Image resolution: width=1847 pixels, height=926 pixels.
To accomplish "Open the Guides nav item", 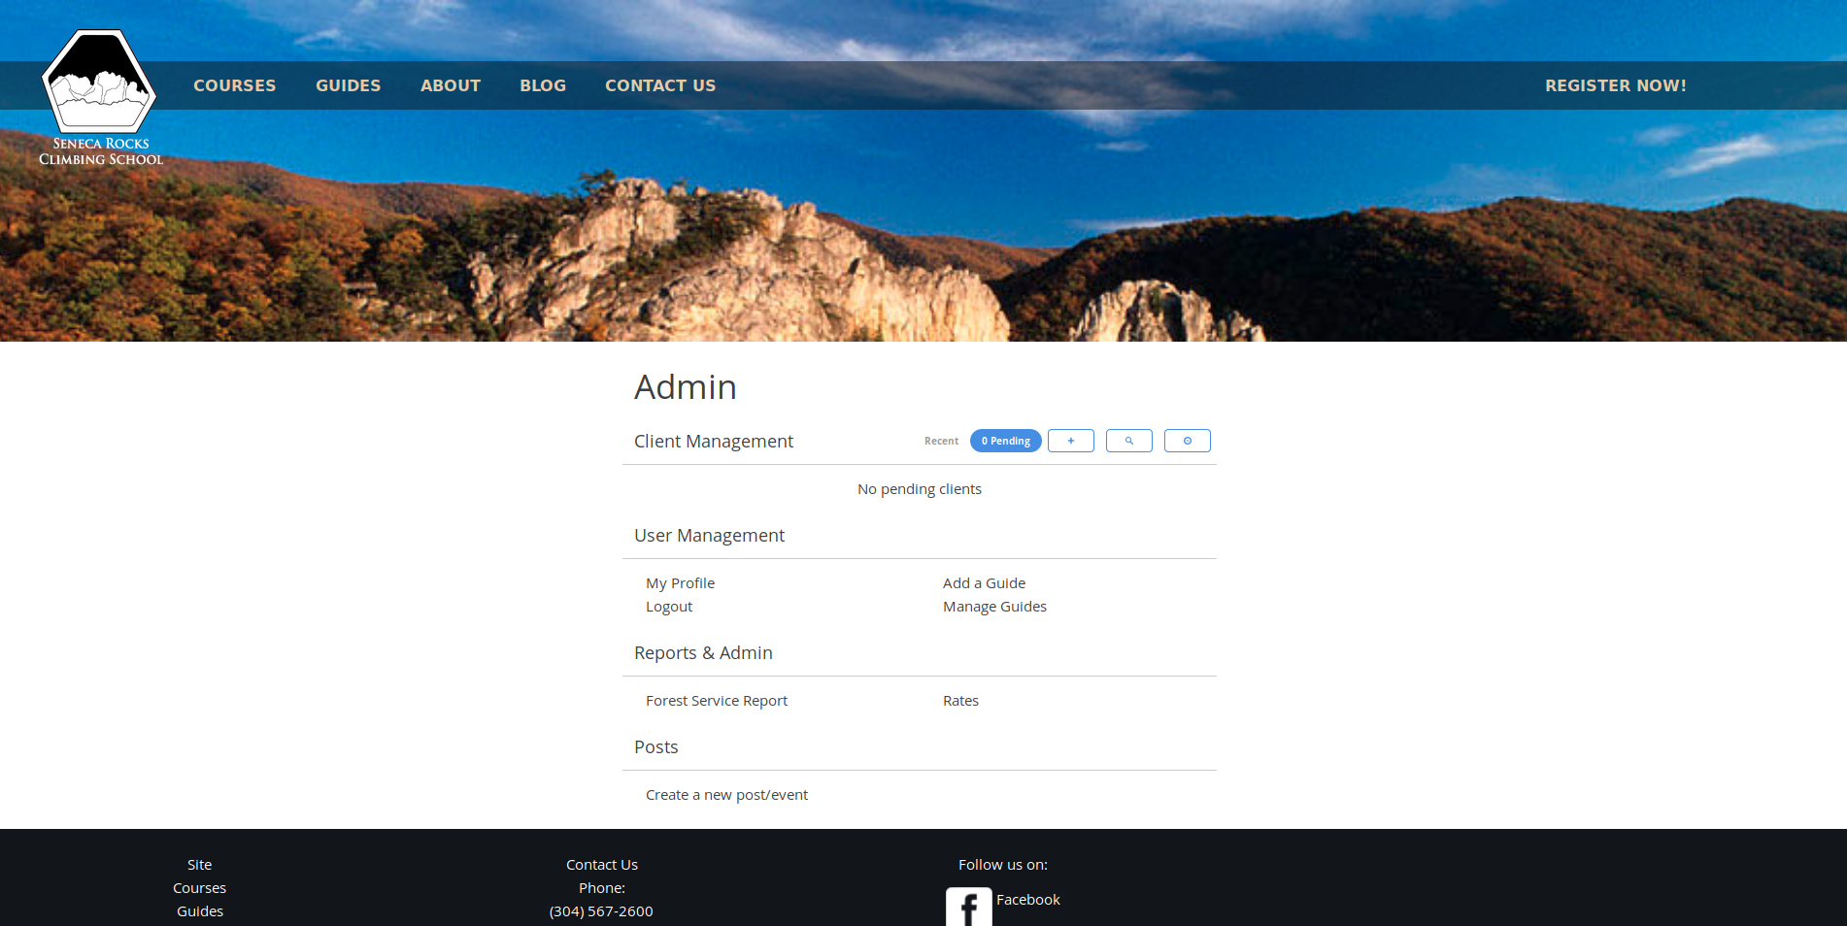I will pyautogui.click(x=349, y=85).
